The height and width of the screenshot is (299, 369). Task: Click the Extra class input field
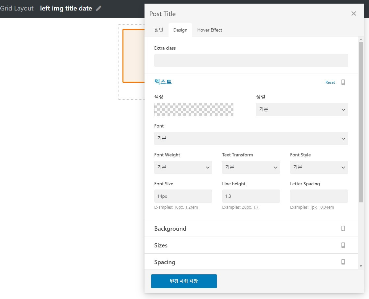pos(251,60)
